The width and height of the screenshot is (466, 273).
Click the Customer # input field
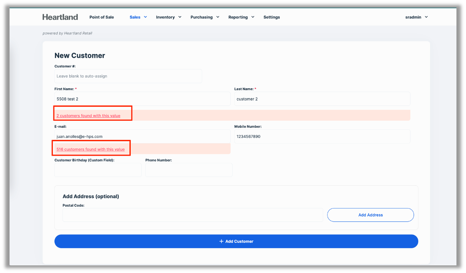click(x=128, y=76)
